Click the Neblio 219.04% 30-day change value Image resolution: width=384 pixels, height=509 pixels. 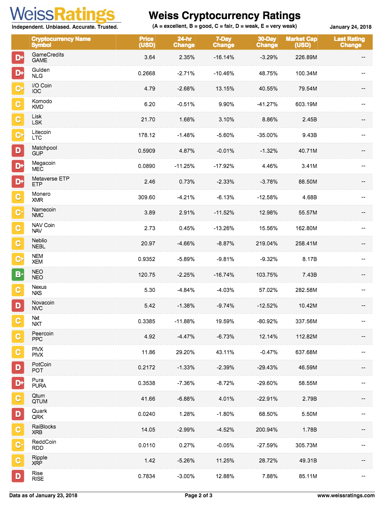267,244
